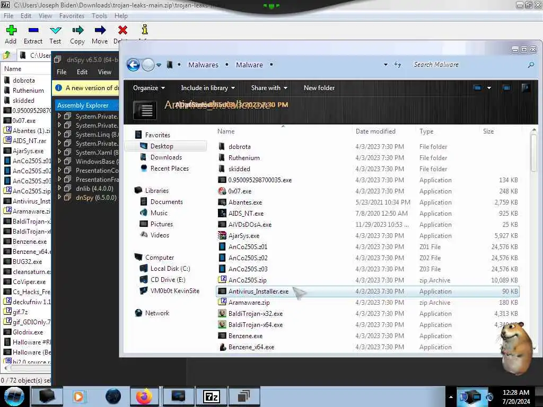543x407 pixels.
Task: Click the magnifier icon in Search Malware box
Action: [x=530, y=65]
